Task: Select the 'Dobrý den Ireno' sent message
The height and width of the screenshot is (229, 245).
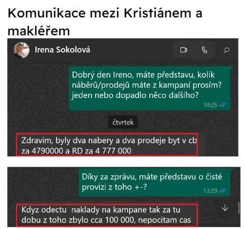Action: (x=150, y=89)
